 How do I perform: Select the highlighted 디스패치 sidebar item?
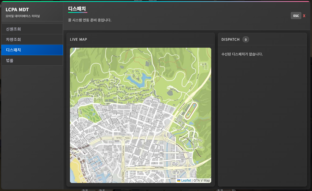pyautogui.click(x=32, y=50)
